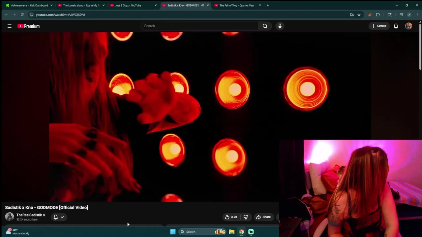Bookmark this page with star icon

click(x=359, y=14)
